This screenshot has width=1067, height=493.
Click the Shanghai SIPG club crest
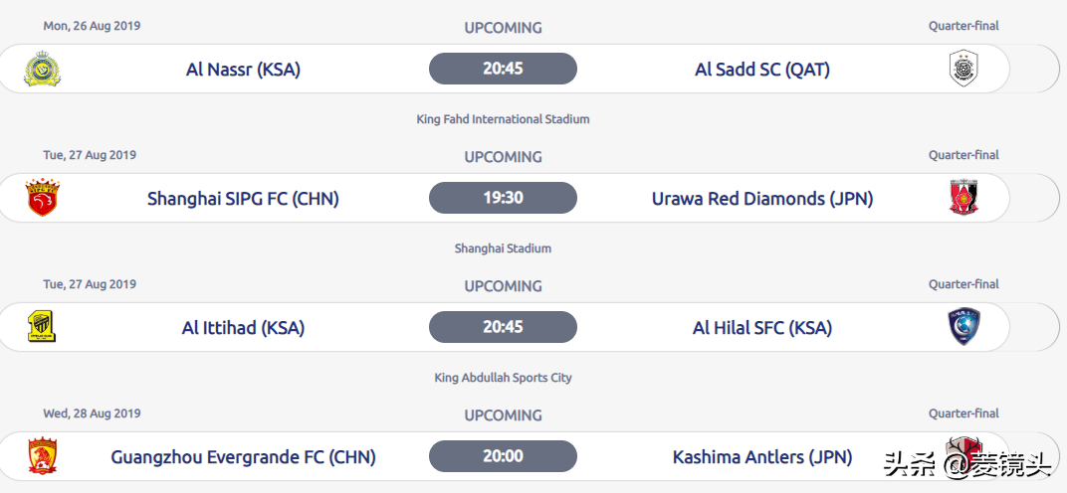[x=43, y=198]
